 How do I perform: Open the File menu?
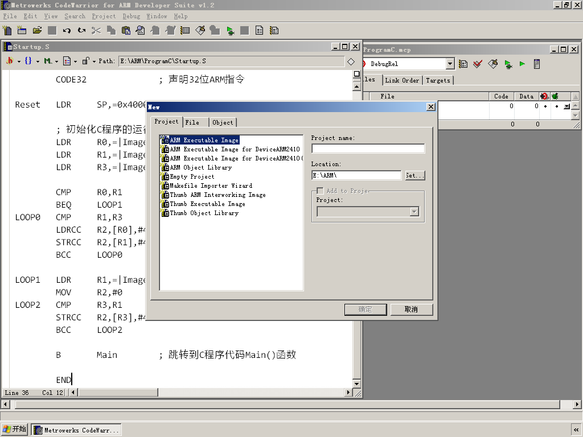coord(10,17)
